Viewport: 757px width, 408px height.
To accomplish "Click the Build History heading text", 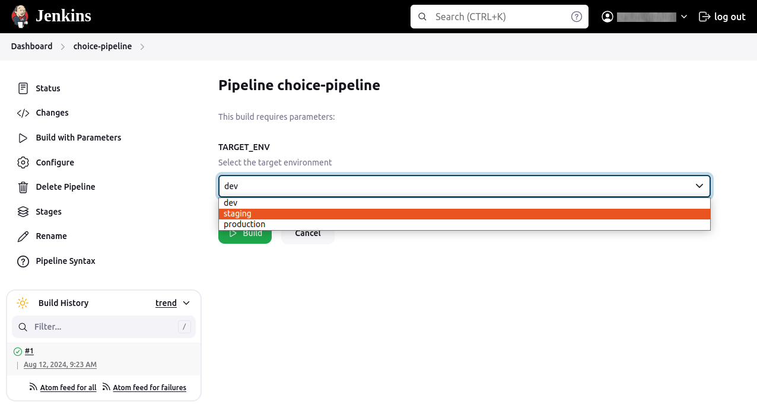I will (x=63, y=303).
